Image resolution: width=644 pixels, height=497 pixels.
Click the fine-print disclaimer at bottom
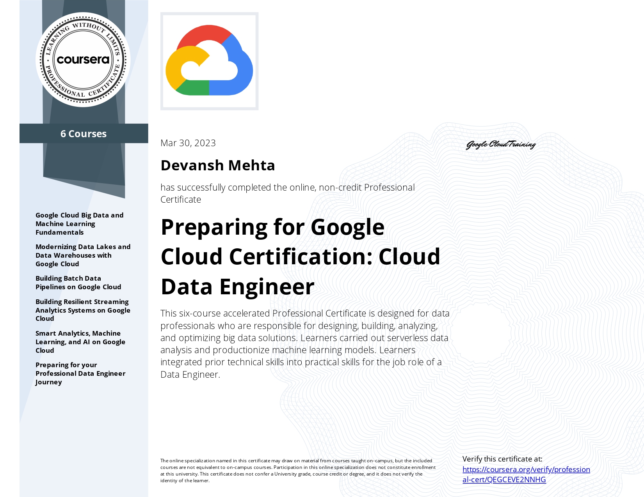298,470
